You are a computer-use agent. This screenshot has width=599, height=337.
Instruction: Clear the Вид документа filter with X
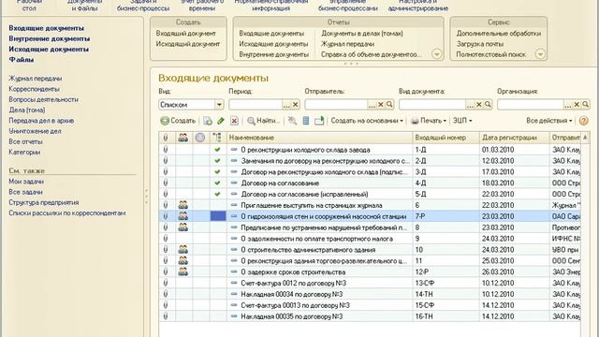(x=479, y=104)
